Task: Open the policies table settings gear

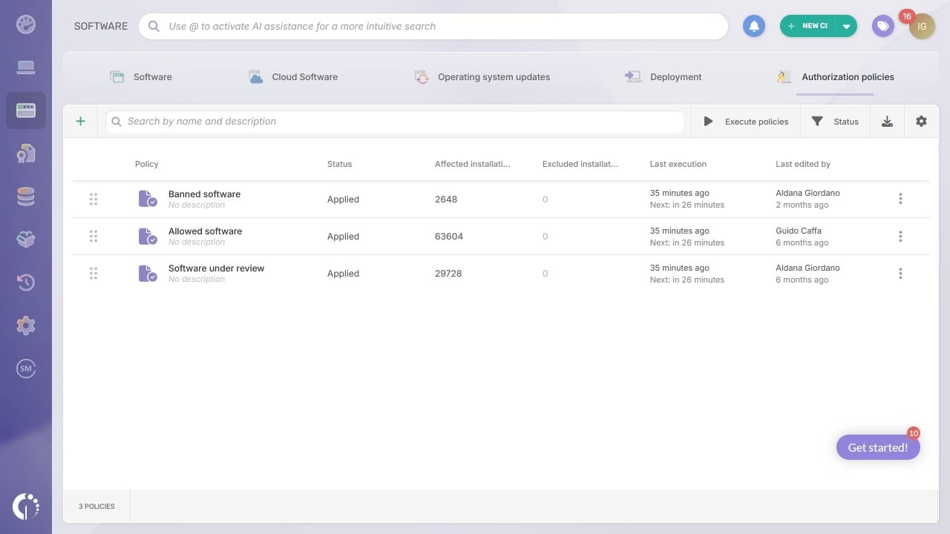Action: click(x=921, y=122)
